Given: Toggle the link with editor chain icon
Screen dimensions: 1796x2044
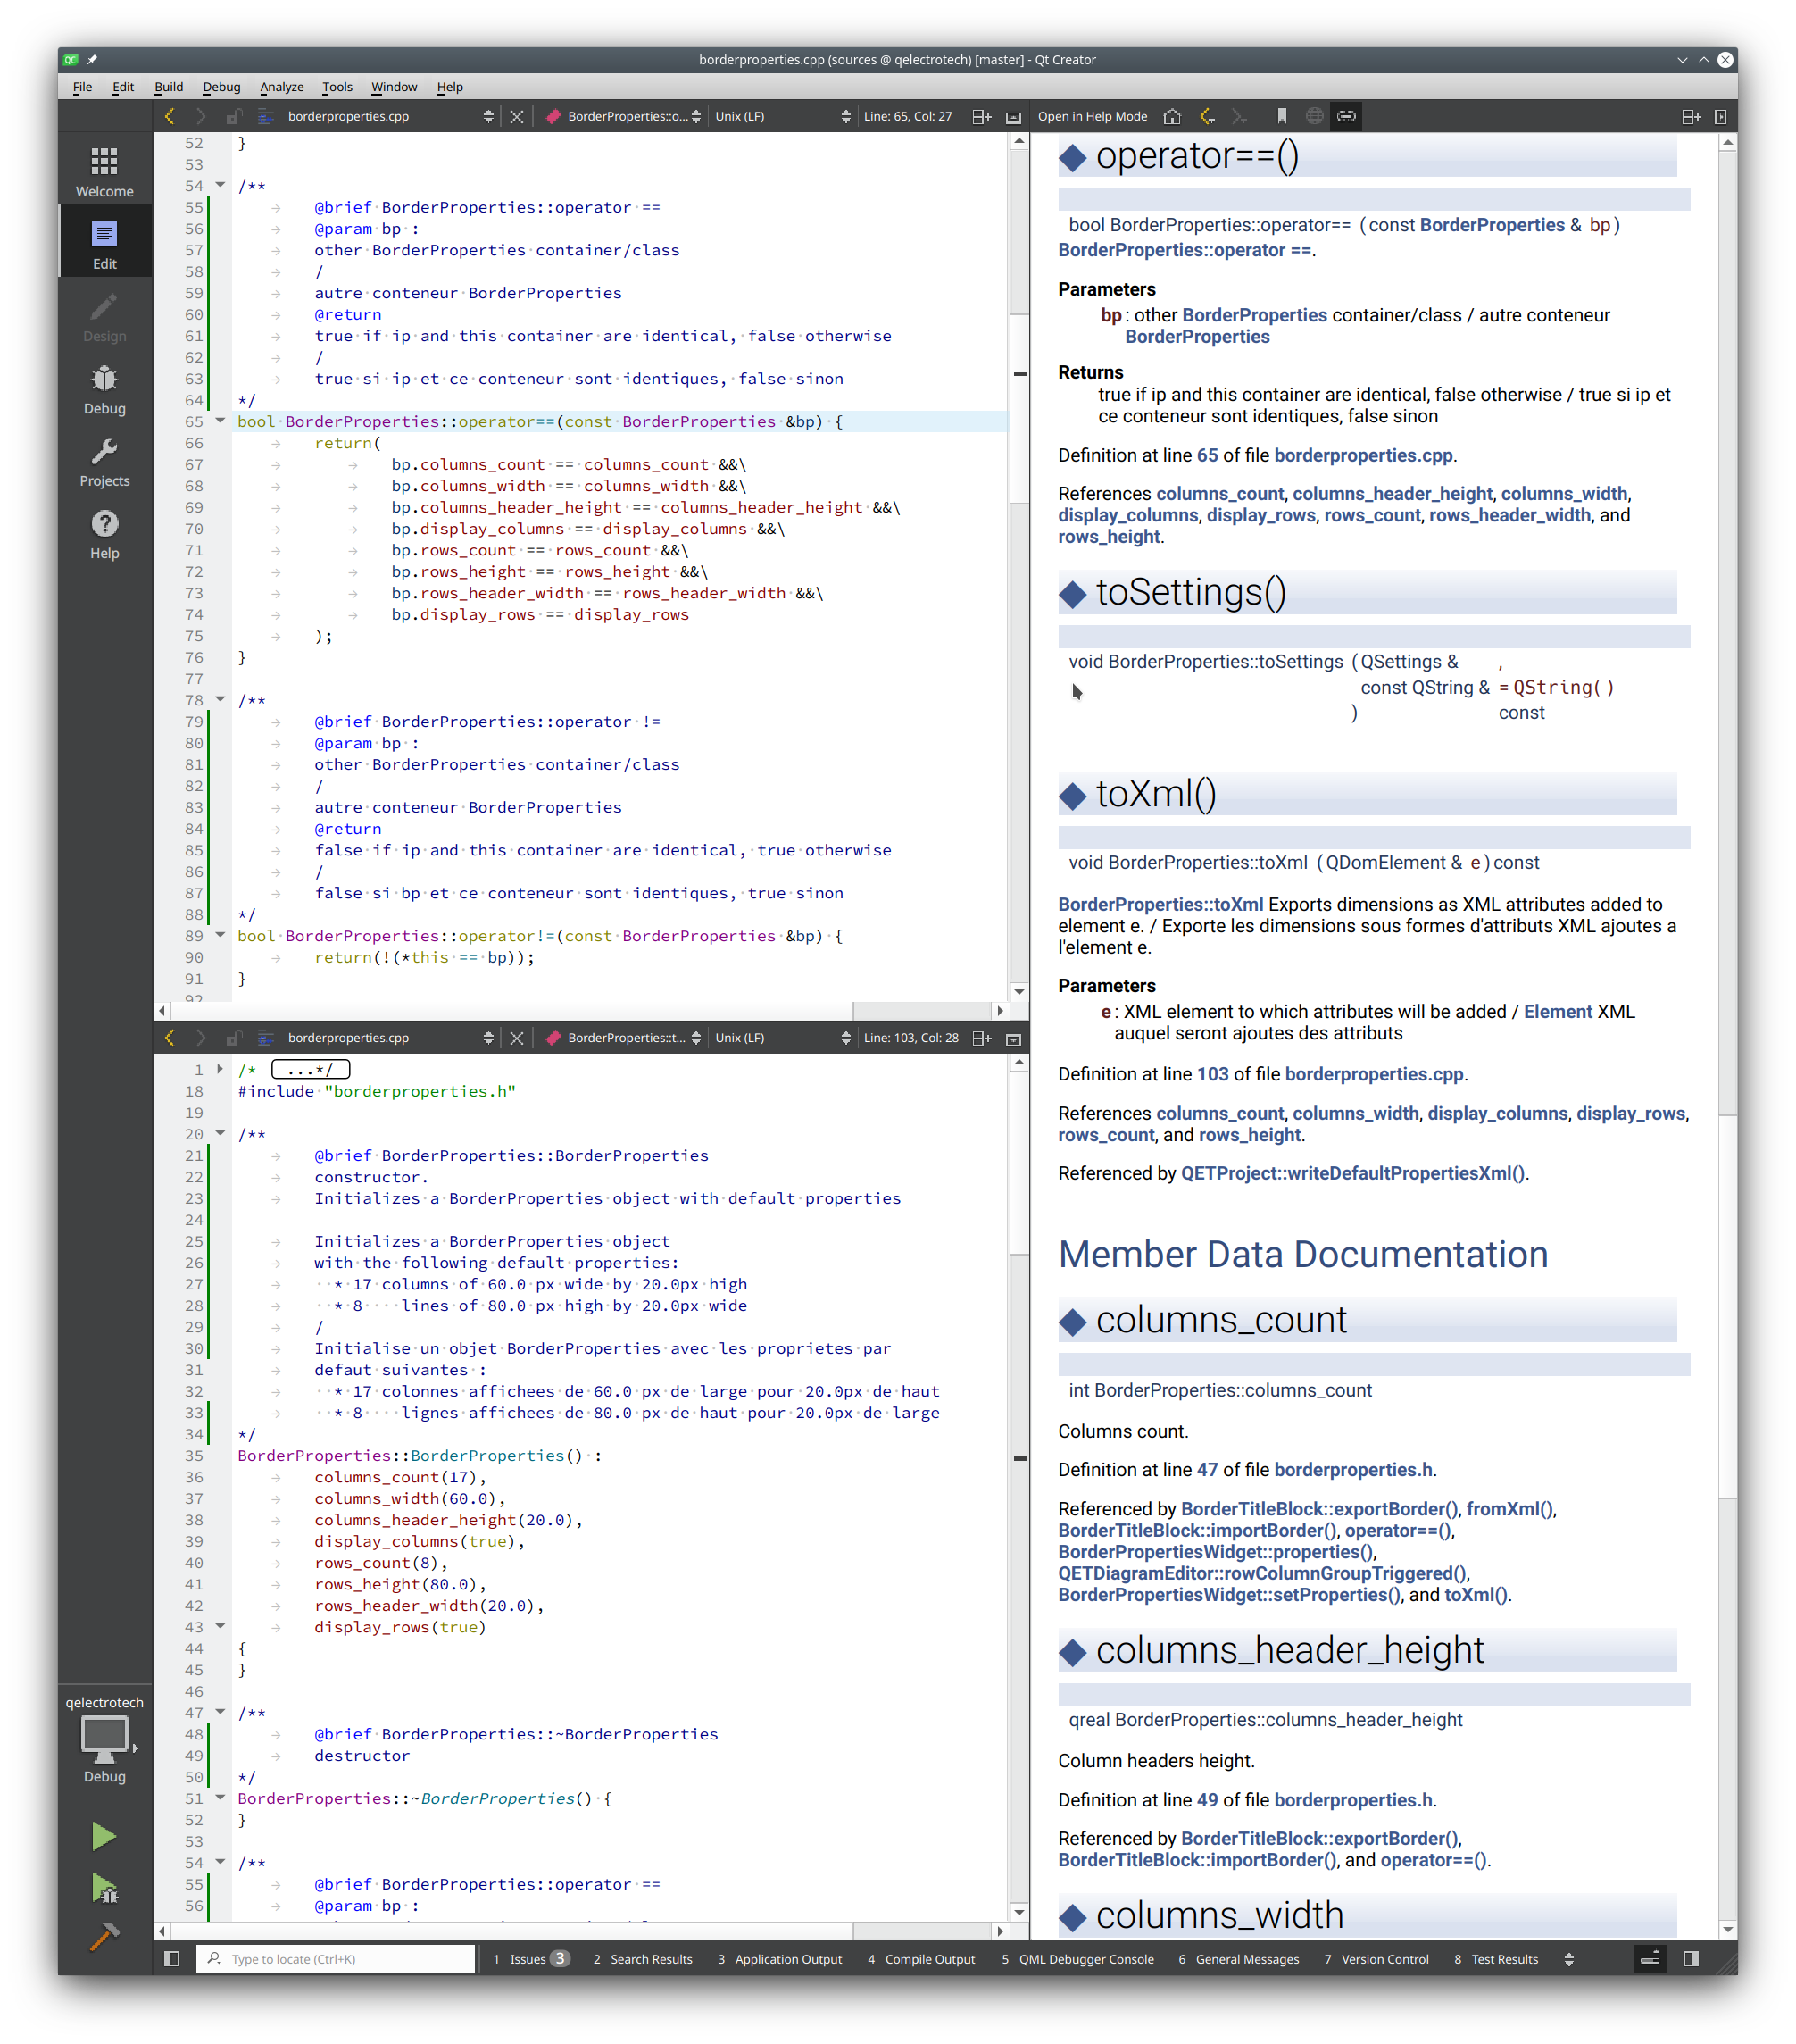Looking at the screenshot, I should (1346, 116).
